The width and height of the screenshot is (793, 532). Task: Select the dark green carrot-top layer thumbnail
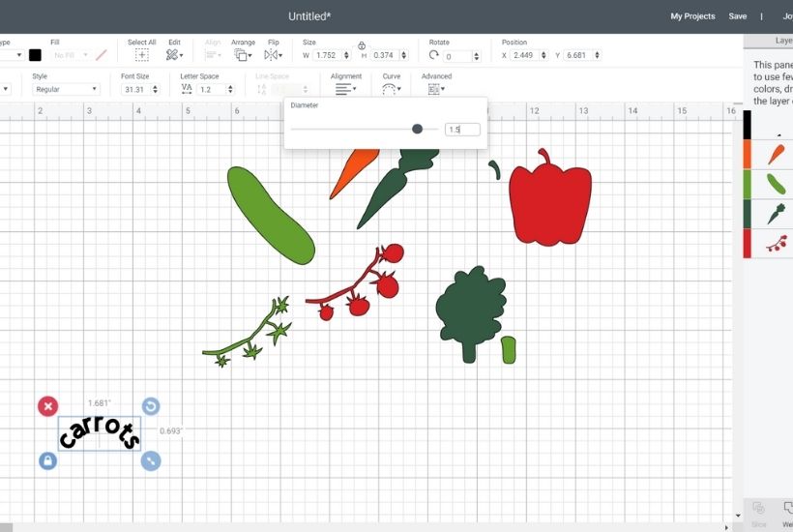coord(776,214)
